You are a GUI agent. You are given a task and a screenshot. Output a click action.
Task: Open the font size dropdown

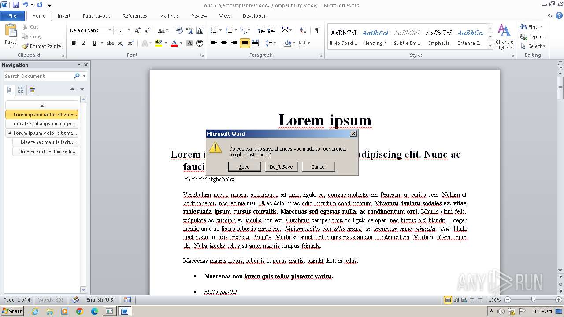129,30
